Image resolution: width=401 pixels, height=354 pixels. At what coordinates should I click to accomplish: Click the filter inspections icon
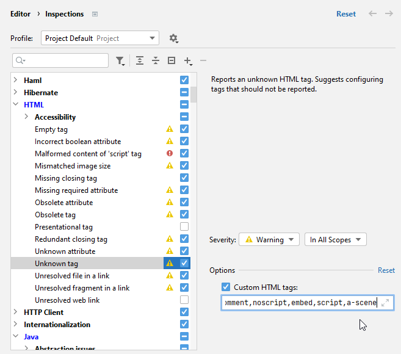coord(120,60)
